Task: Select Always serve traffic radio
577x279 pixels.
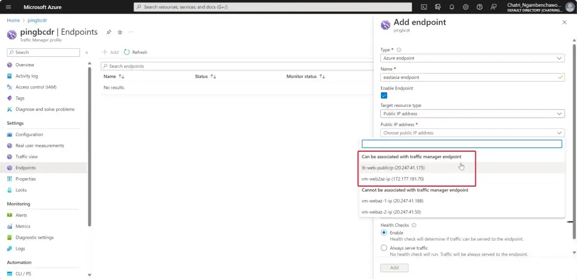Action: pyautogui.click(x=384, y=248)
